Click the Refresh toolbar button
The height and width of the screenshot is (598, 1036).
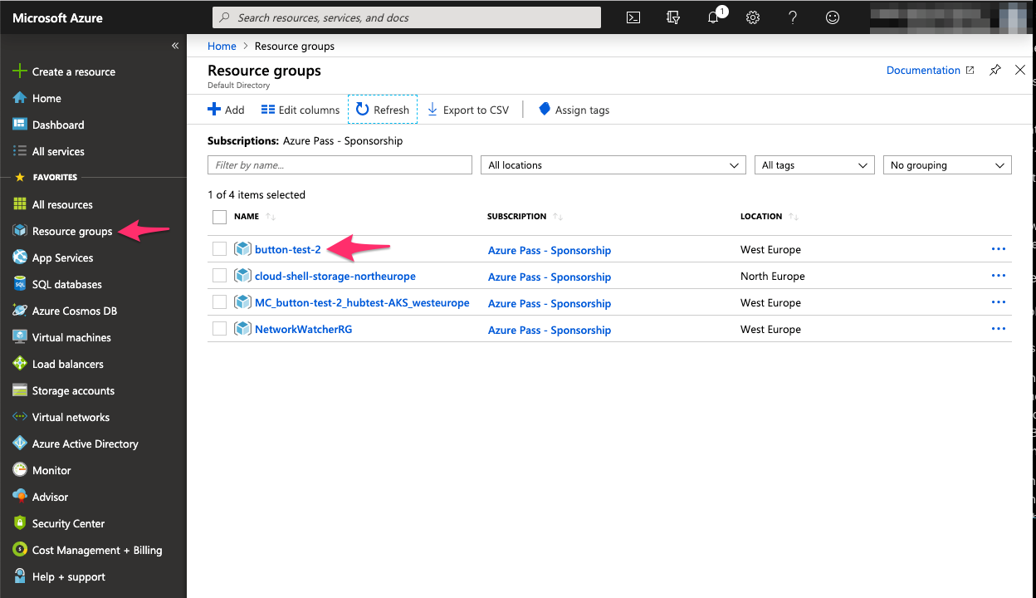383,110
